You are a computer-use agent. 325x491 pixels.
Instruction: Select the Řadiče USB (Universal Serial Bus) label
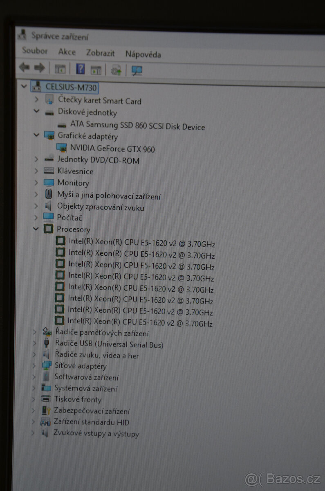[x=109, y=344]
